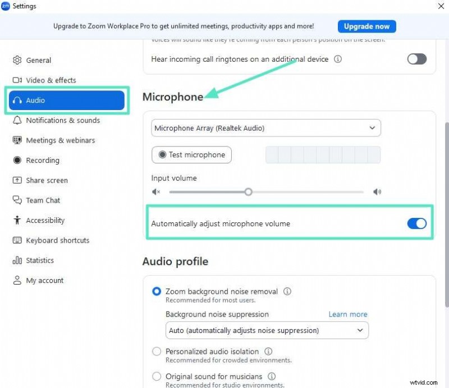Open Team Chat settings
The width and height of the screenshot is (449, 388).
(43, 200)
